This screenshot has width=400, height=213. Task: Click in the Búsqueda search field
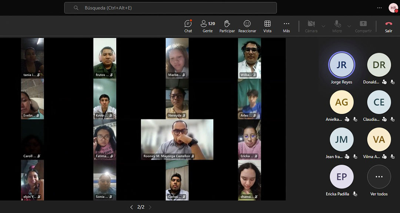(170, 8)
